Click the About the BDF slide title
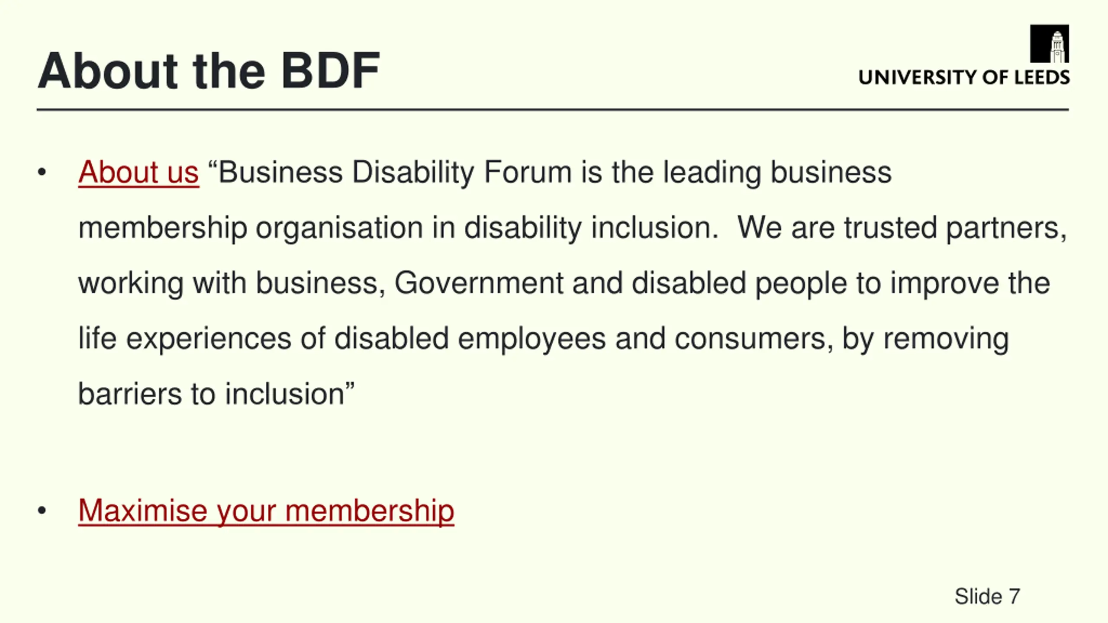 [x=209, y=71]
